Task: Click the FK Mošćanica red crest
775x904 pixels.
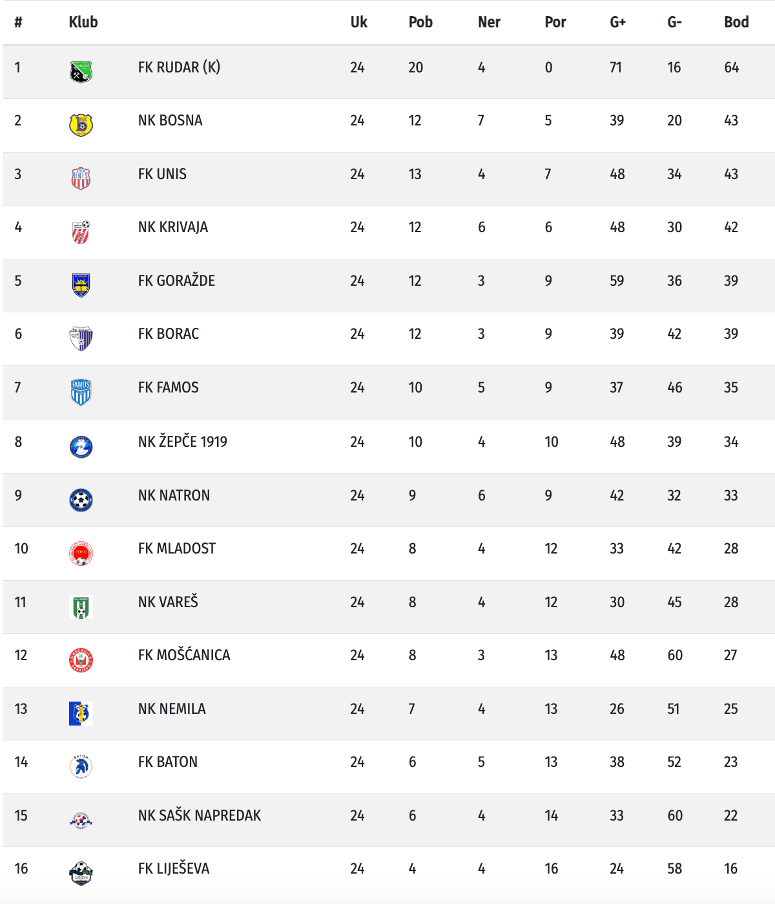Action: tap(81, 660)
